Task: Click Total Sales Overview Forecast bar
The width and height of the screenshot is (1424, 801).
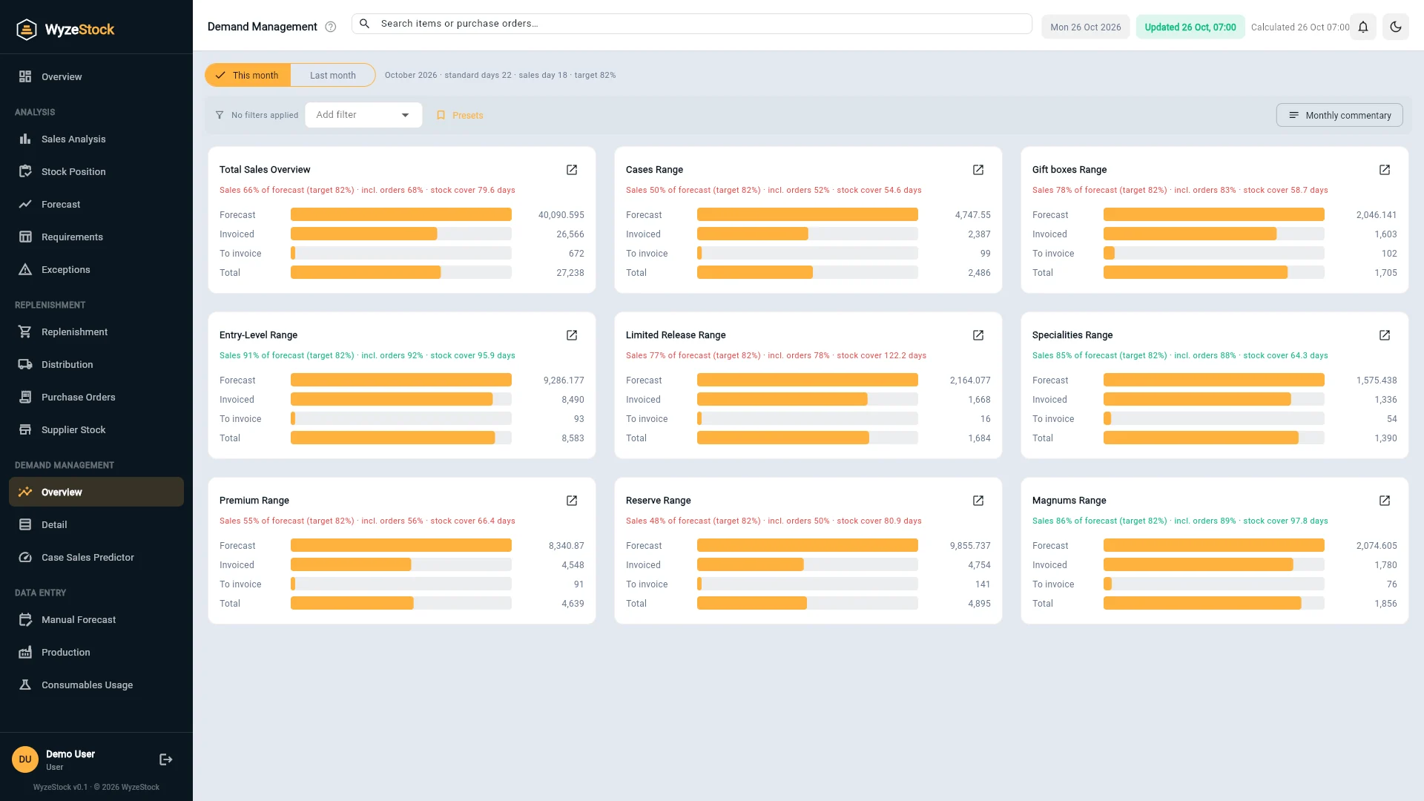Action: (401, 214)
